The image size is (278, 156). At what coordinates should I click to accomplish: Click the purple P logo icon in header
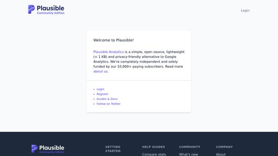[x=32, y=9]
